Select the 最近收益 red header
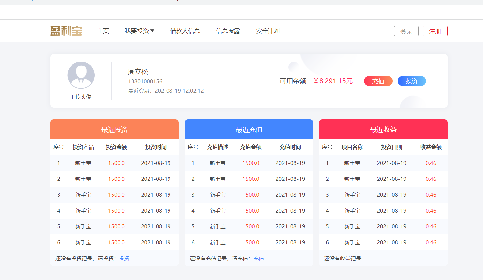 click(x=383, y=129)
